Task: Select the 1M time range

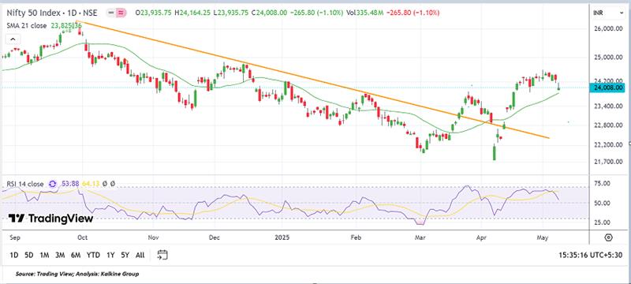Action: (x=44, y=255)
